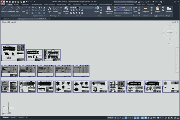Select the Дуга arc tool
This screenshot has width=180, height=120.
tap(23, 9)
